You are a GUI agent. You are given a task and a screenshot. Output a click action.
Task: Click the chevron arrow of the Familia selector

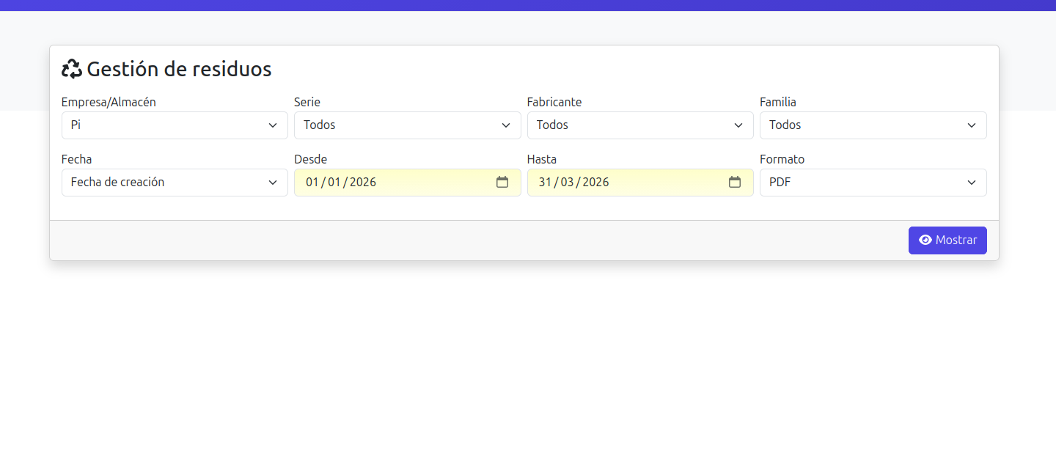point(972,125)
